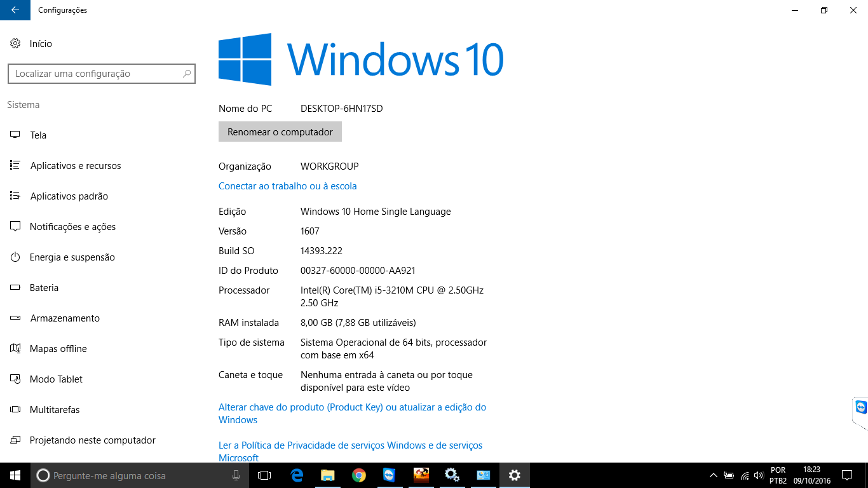Click the search magnifier icon in settings box
The width and height of the screenshot is (868, 488).
pos(187,74)
